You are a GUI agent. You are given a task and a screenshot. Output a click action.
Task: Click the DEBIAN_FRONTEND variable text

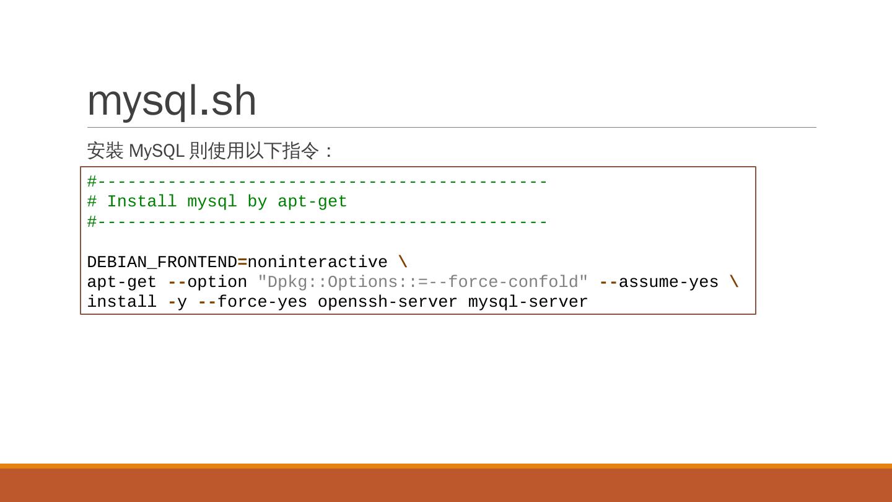click(162, 262)
